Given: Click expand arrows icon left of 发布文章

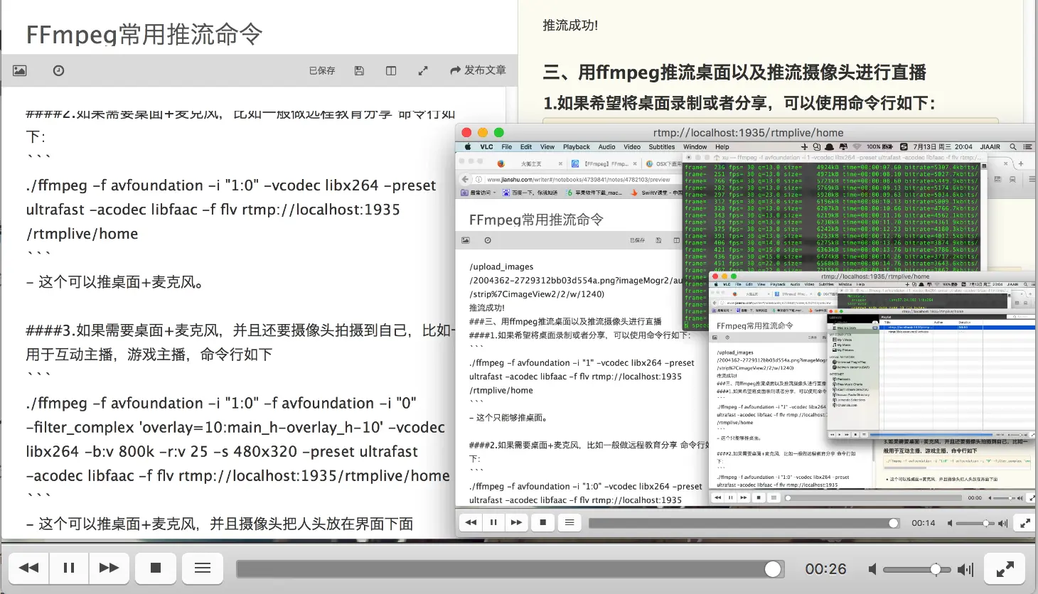Looking at the screenshot, I should tap(423, 70).
